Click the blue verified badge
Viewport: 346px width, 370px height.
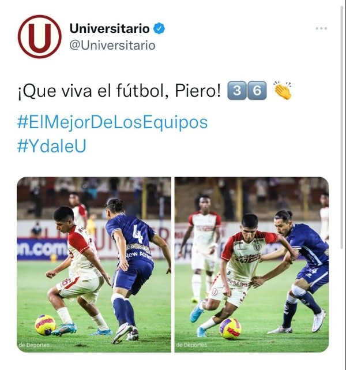[159, 28]
